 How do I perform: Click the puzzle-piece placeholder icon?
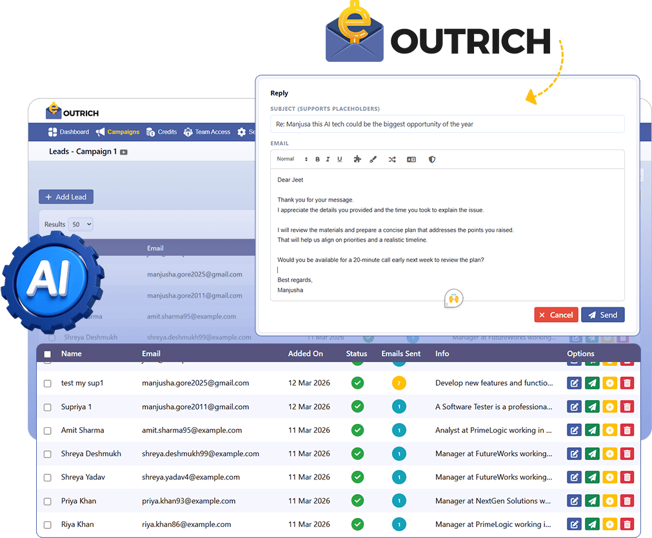358,159
